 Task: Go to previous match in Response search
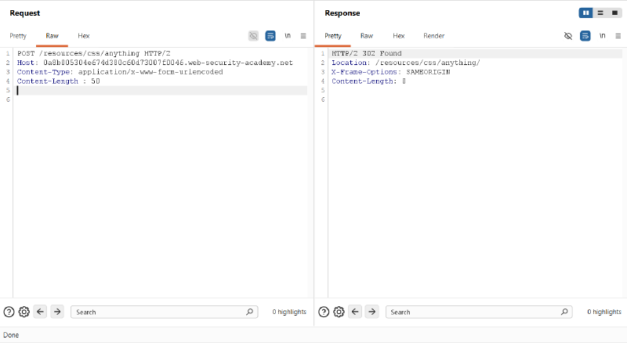pos(355,312)
